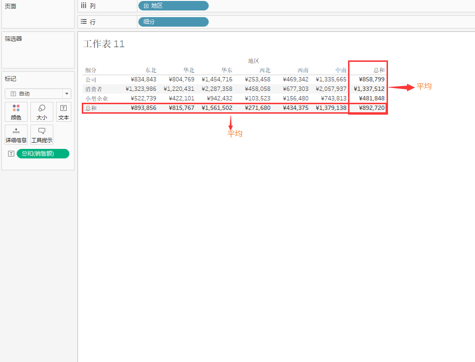Click the text type icon beside 总和(销售额)
This screenshot has width=475, height=362.
point(11,154)
